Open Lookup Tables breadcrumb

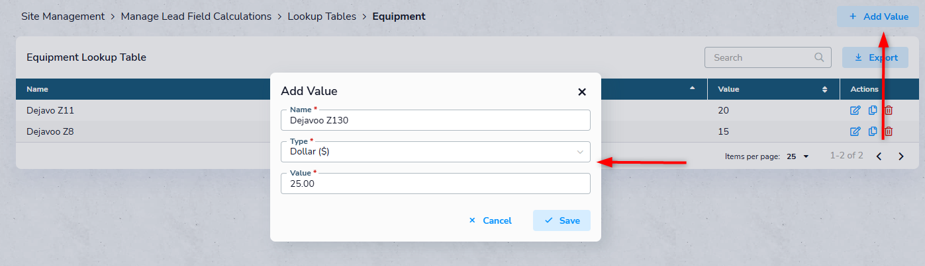322,17
